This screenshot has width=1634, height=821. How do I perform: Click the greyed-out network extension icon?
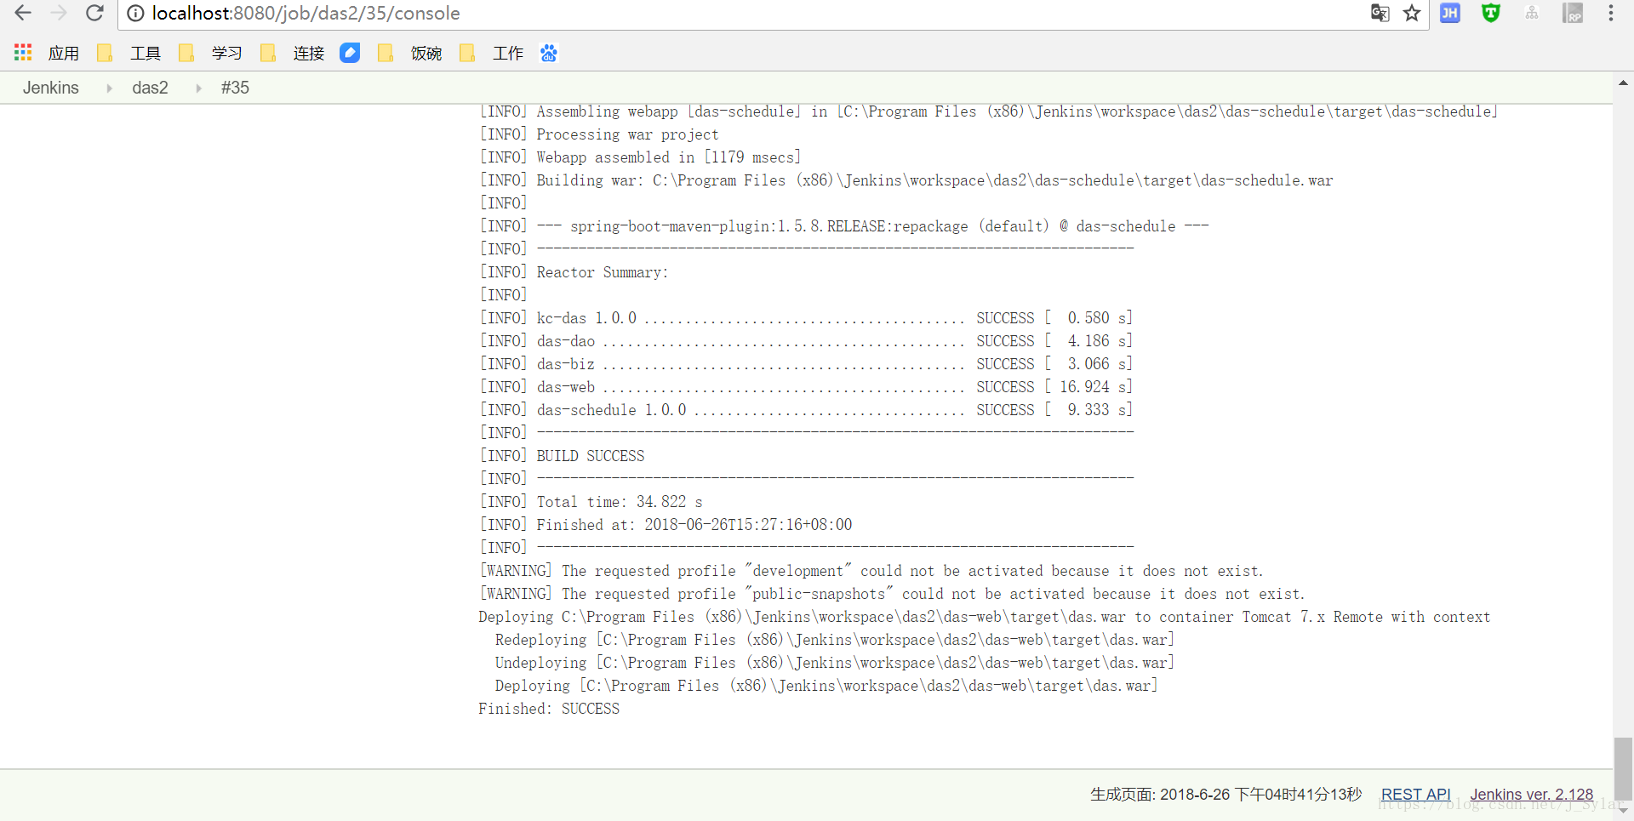coord(1532,13)
